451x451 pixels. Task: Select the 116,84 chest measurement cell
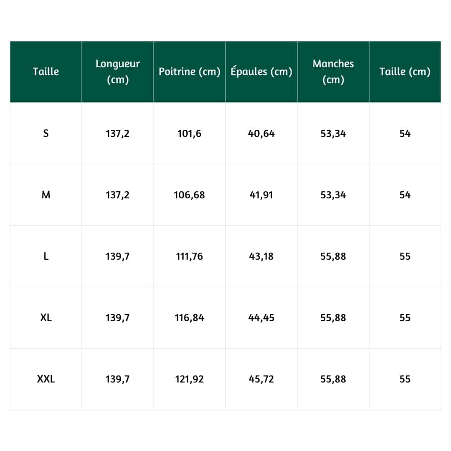click(190, 318)
